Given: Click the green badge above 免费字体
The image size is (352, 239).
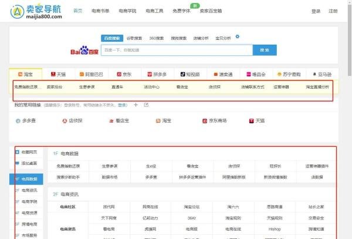Looking at the screenshot, I should [x=195, y=6].
